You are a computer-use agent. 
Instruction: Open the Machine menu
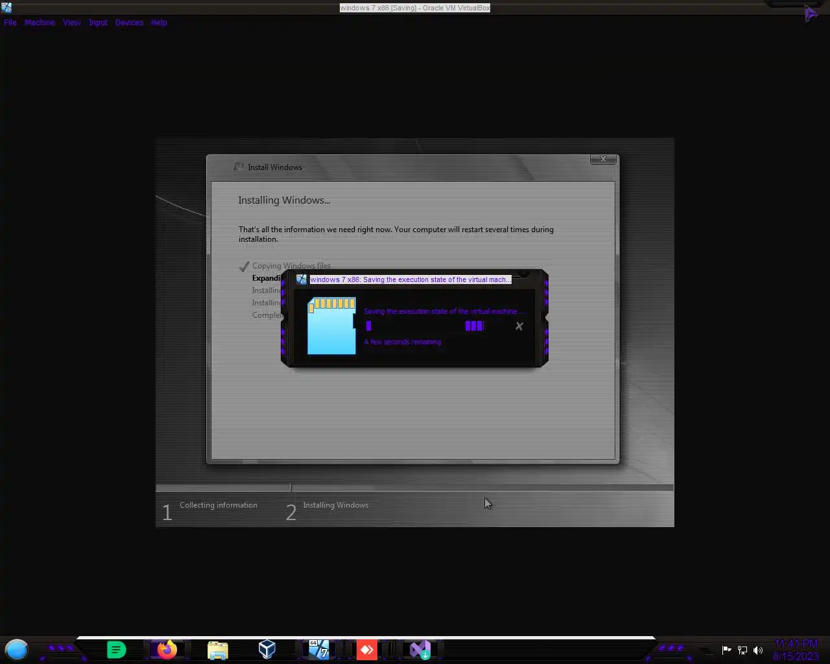click(40, 22)
